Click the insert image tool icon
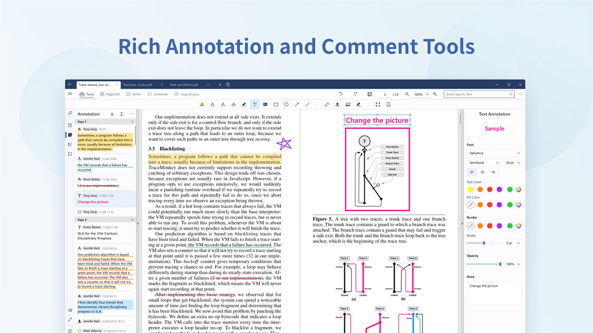The width and height of the screenshot is (593, 333). 348,104
